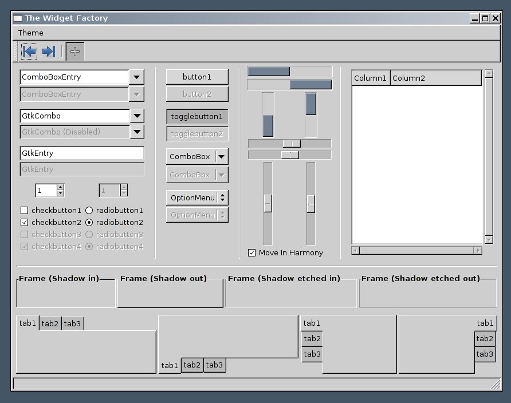511x403 pixels.
Task: Switch to tab2 in the top-tabbed notebook
Action: coord(50,323)
